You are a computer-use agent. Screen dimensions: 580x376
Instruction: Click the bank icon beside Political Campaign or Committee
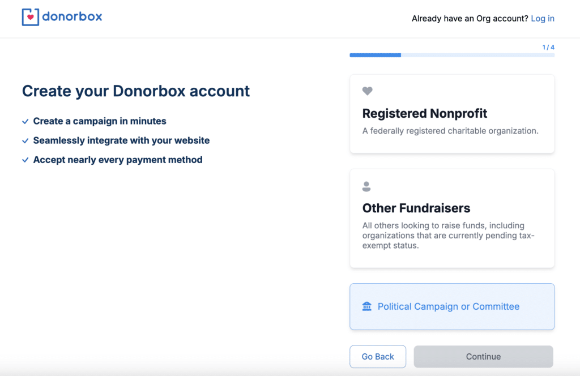click(368, 306)
